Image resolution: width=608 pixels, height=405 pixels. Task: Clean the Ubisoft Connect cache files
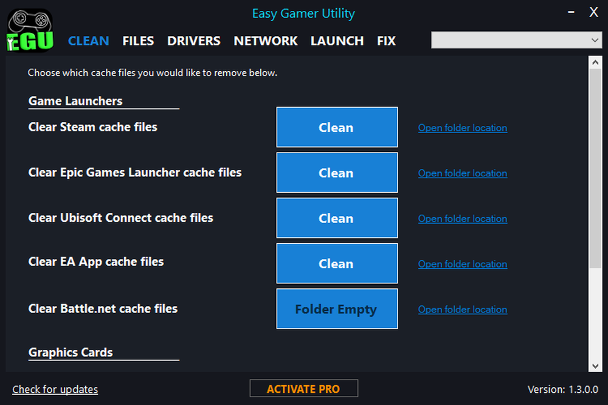tap(337, 218)
